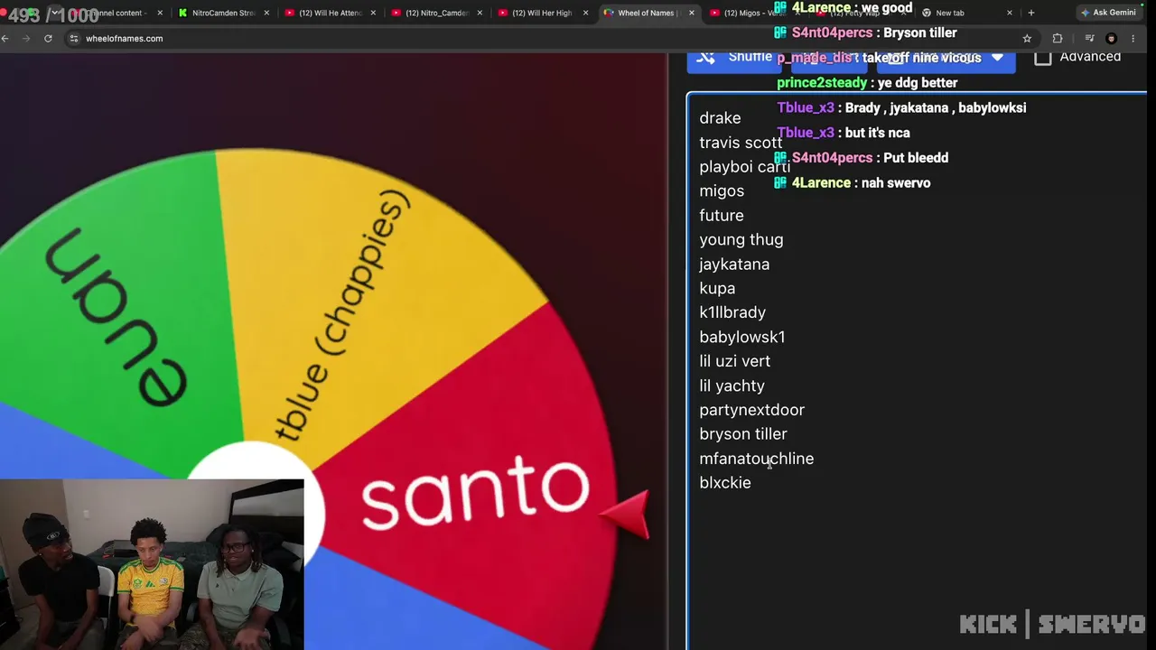
Task: Switch to the (12) Will Her High tab
Action: pyautogui.click(x=542, y=13)
